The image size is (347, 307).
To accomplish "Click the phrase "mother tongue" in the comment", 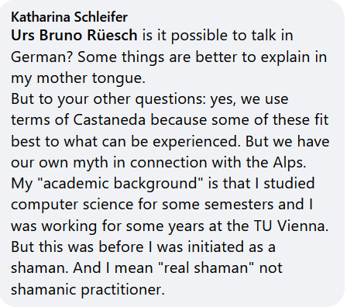I will click(91, 78).
